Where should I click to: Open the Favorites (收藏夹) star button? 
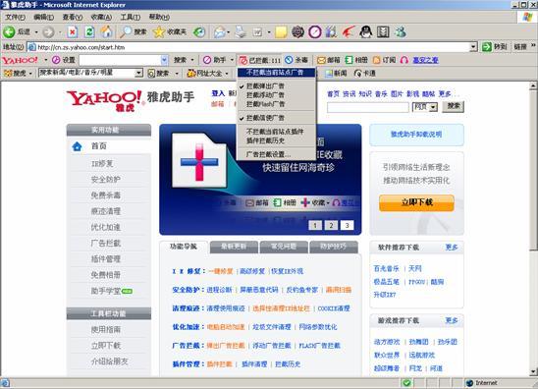coord(170,32)
